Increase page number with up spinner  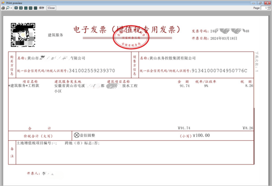tap(270, 7)
